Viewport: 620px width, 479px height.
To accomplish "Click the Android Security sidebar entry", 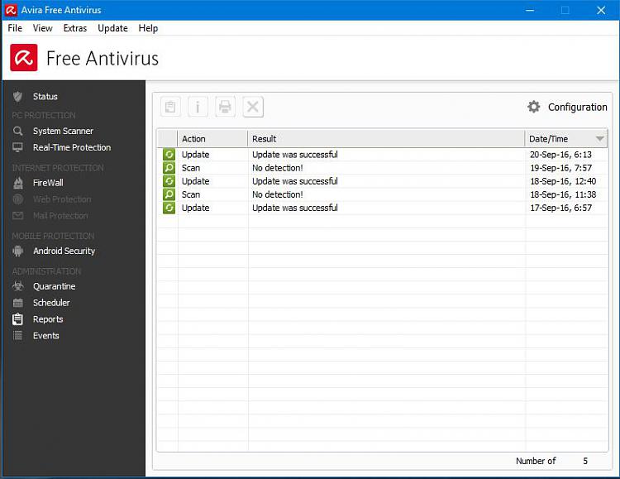I will [x=64, y=251].
